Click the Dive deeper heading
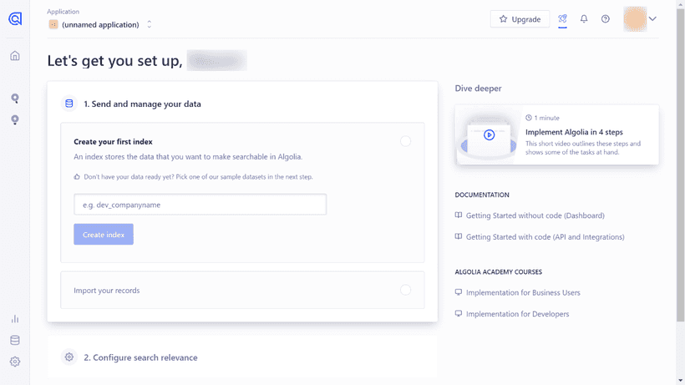 [x=478, y=89]
